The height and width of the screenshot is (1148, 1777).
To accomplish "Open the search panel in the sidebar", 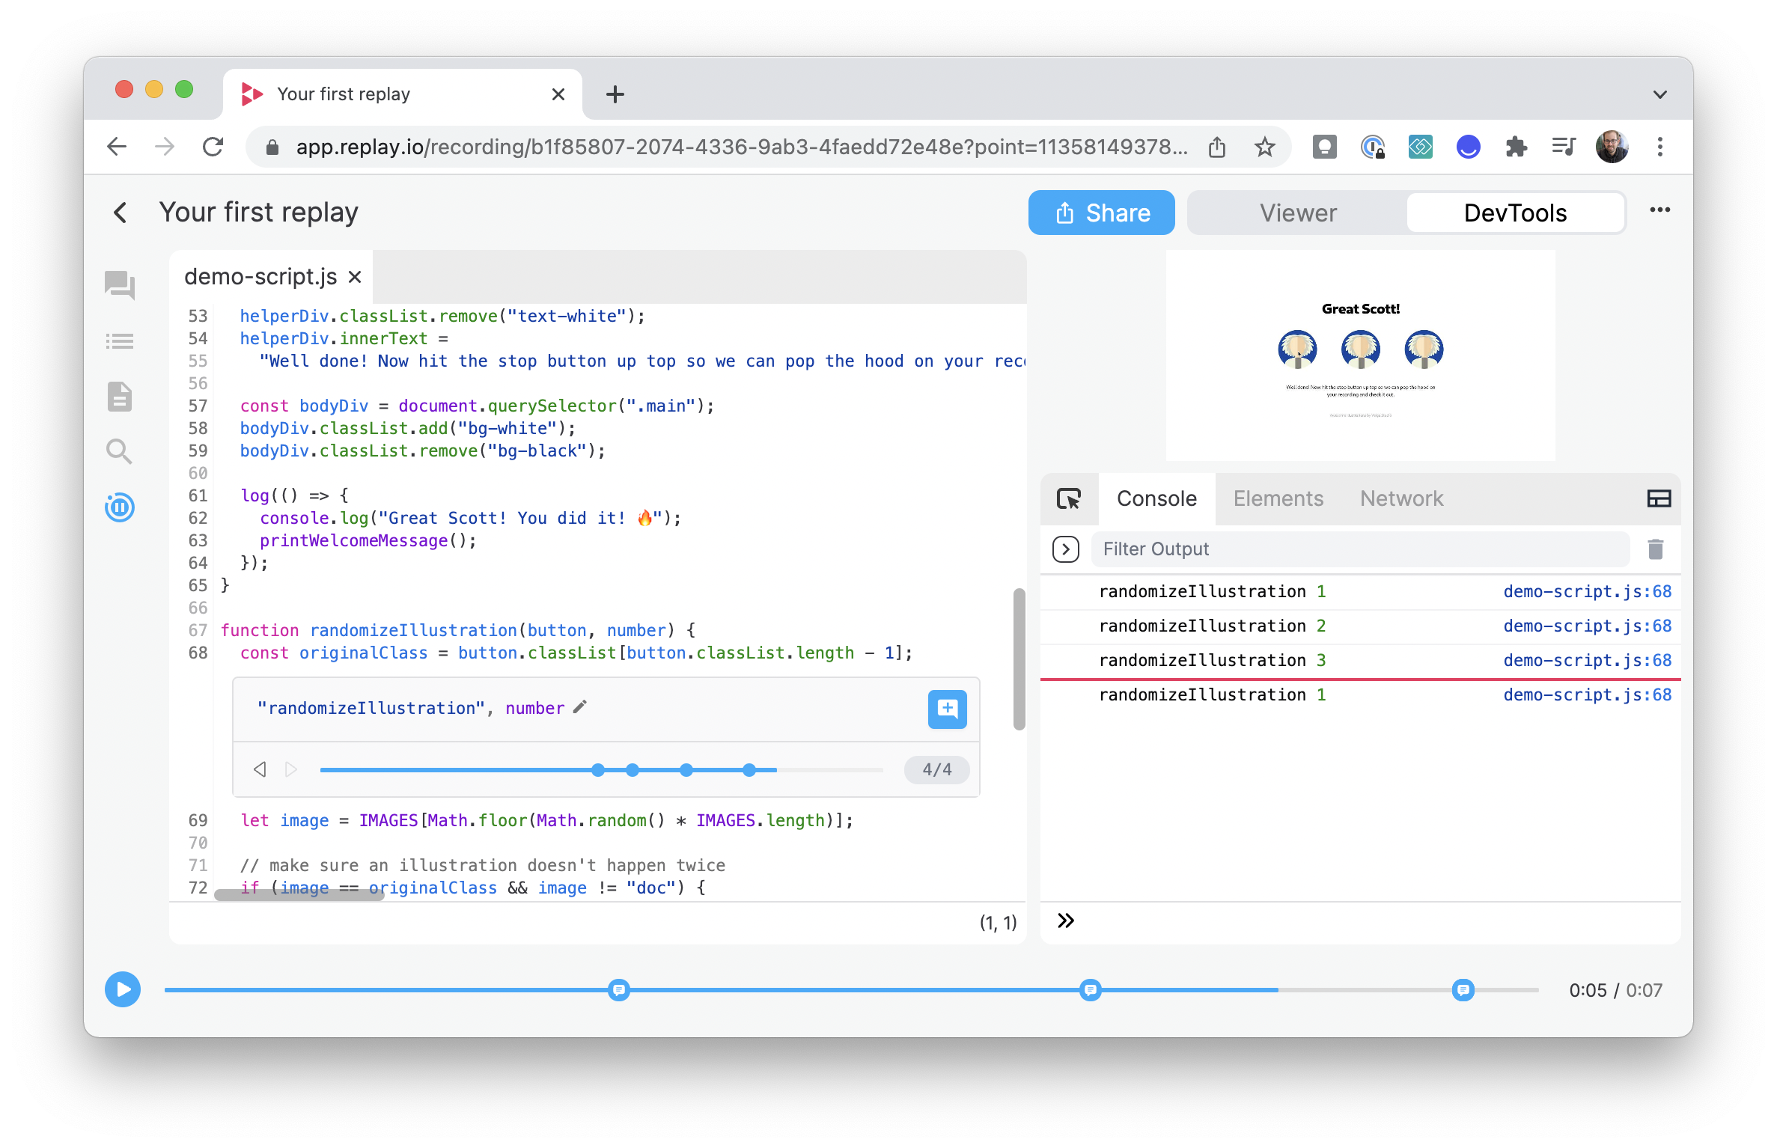I will point(121,451).
